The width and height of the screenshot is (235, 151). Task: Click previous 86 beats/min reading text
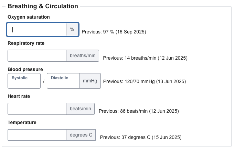138,111
